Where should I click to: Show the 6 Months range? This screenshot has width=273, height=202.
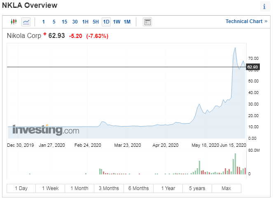[139, 188]
